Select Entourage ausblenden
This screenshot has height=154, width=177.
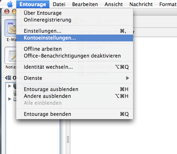pyautogui.click(x=75, y=89)
